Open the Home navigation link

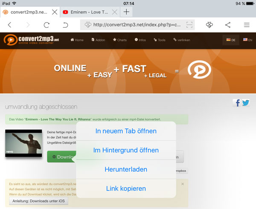(77, 40)
